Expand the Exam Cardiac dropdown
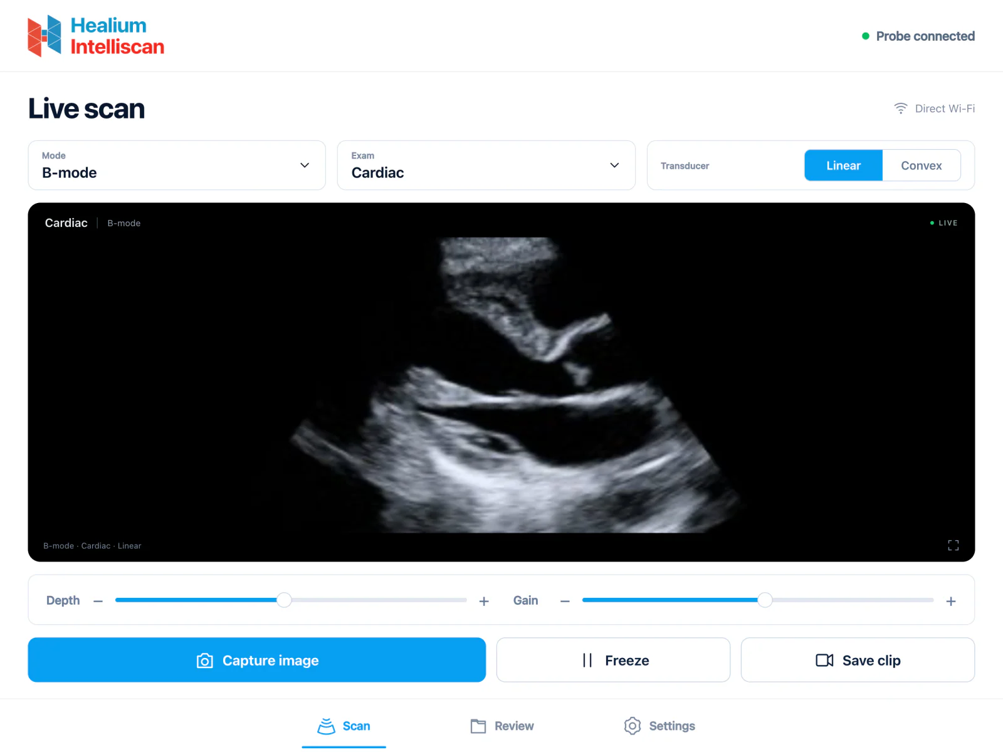 click(486, 165)
